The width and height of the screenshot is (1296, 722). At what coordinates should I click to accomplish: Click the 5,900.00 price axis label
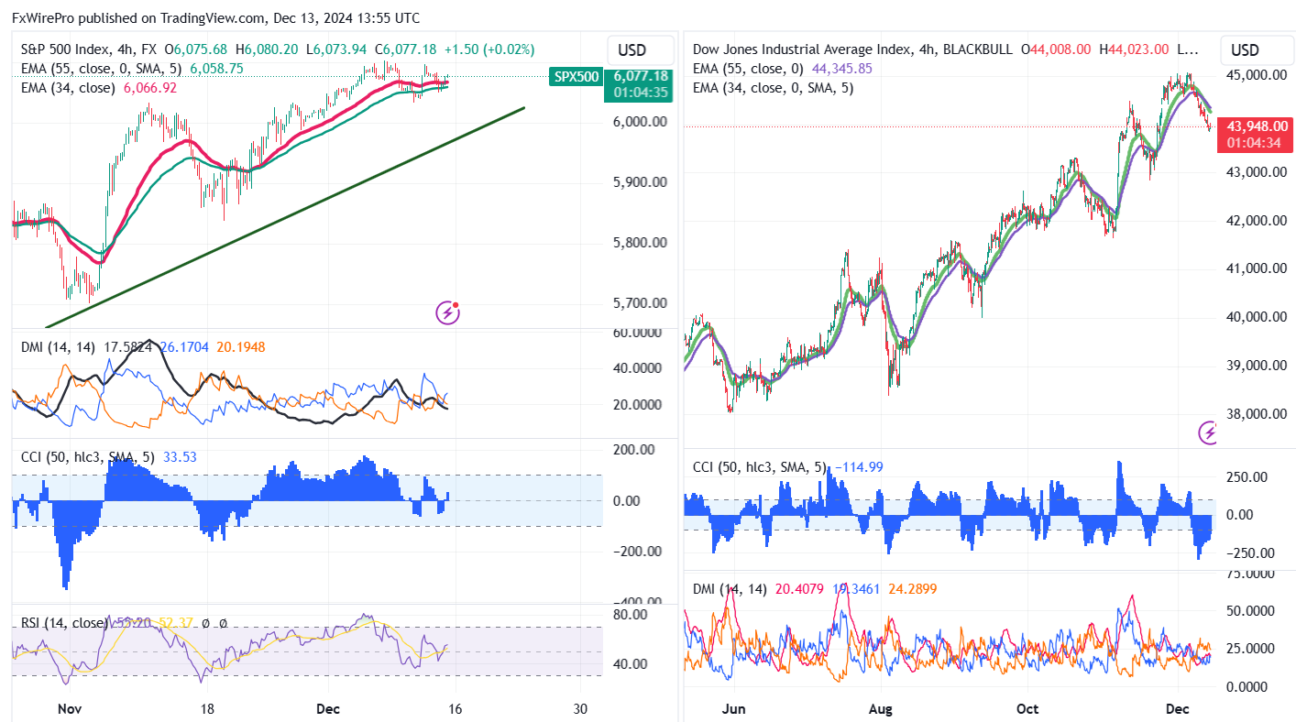[x=638, y=182]
